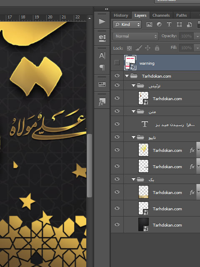Select the فرا رسیدن عید text layer name
Screen dimensions: 200x267
(175, 125)
